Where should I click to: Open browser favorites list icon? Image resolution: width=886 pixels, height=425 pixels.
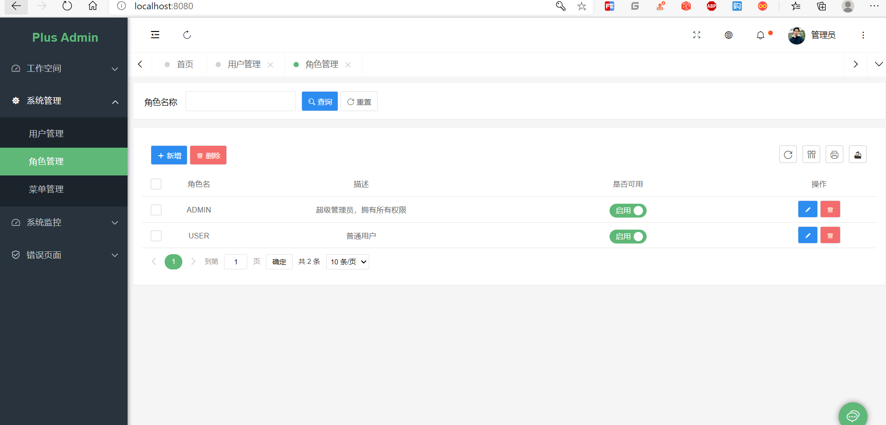[796, 6]
